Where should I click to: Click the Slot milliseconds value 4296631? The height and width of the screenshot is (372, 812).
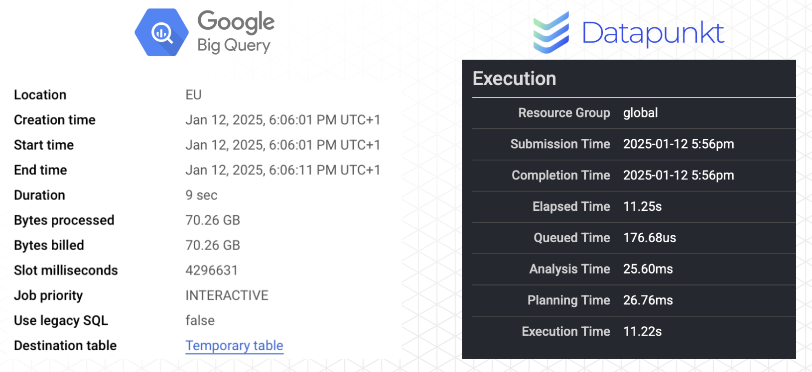coord(212,271)
